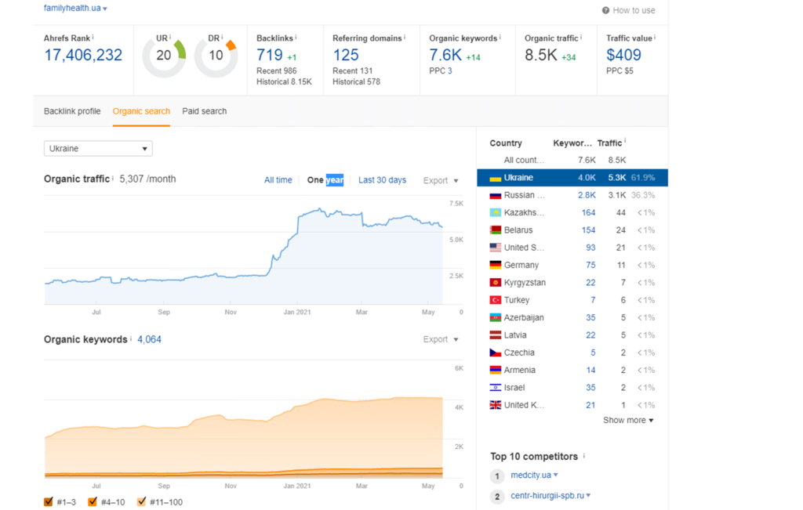Click the PPC 3 keywords link
The height and width of the screenshot is (510, 803).
(x=449, y=71)
